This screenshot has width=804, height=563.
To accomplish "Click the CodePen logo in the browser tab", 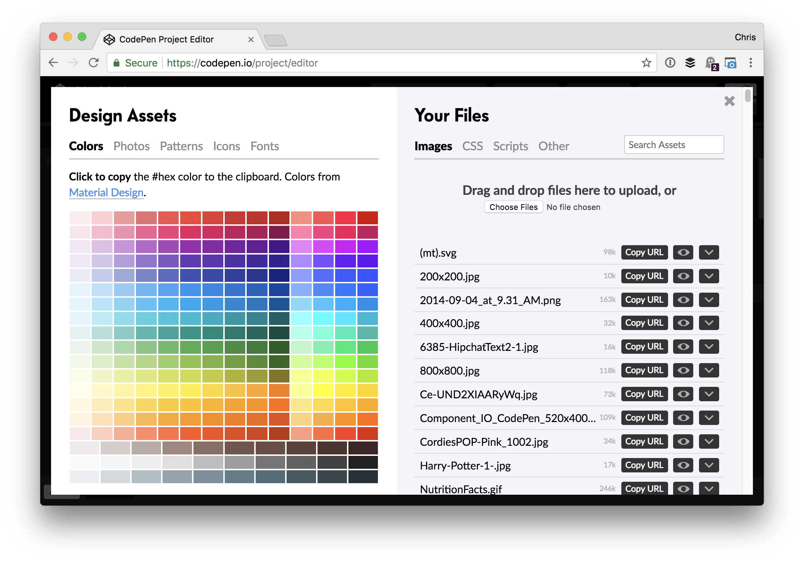I will [109, 39].
